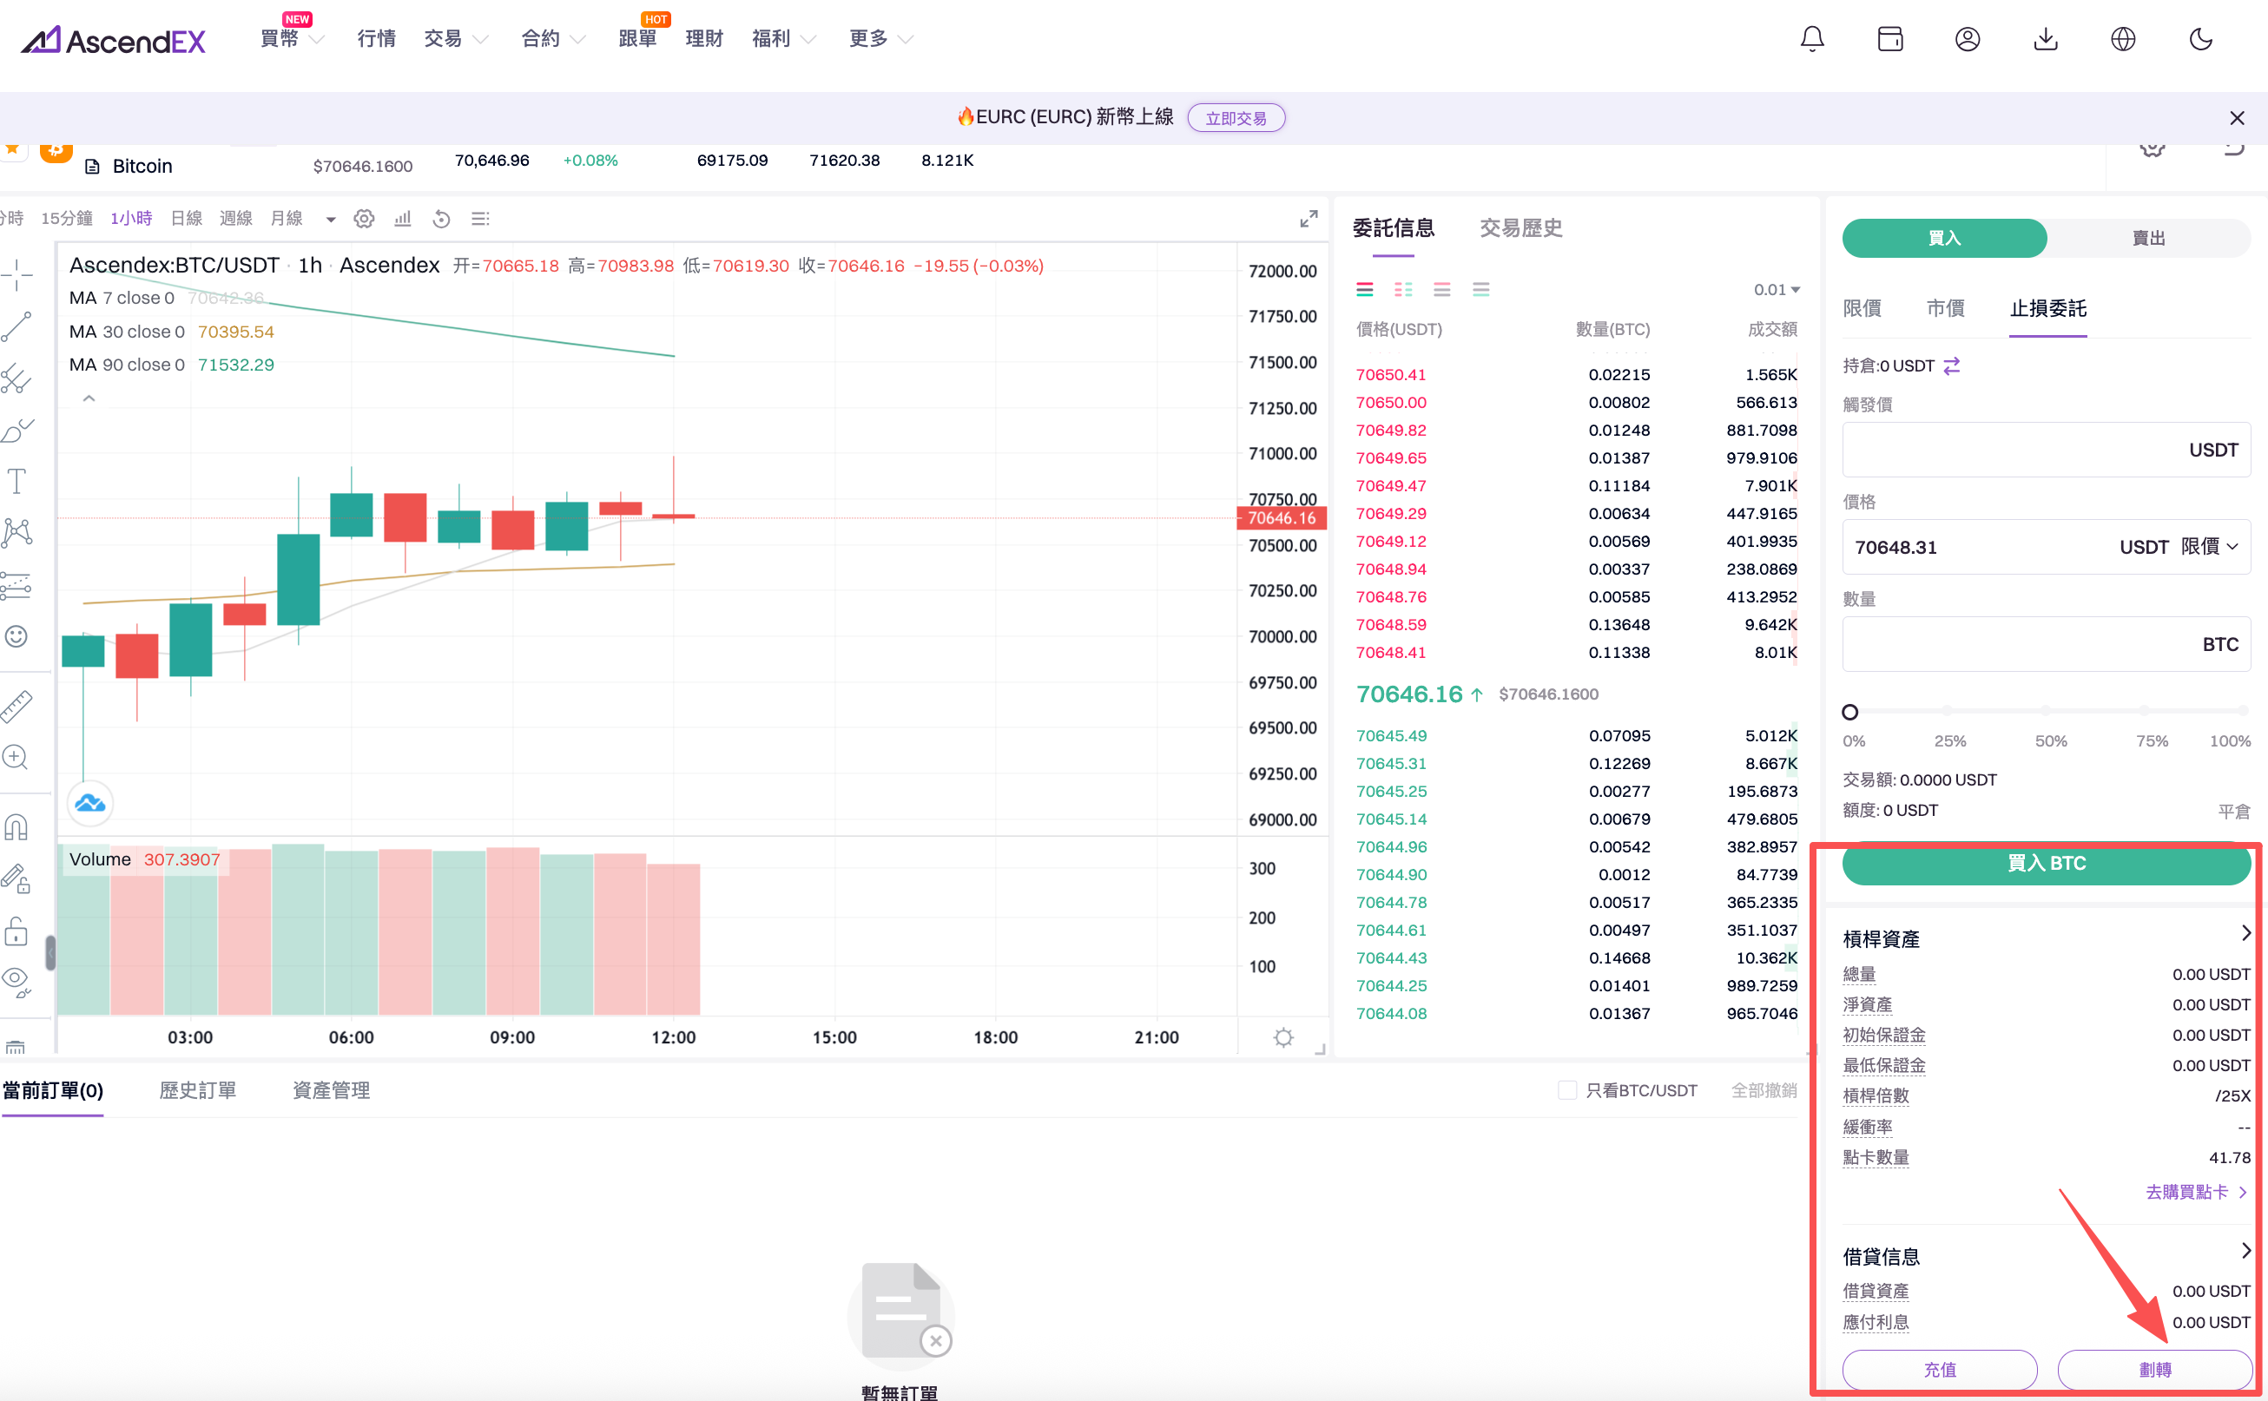
Task: Open chart indicators bar icon
Action: [402, 219]
